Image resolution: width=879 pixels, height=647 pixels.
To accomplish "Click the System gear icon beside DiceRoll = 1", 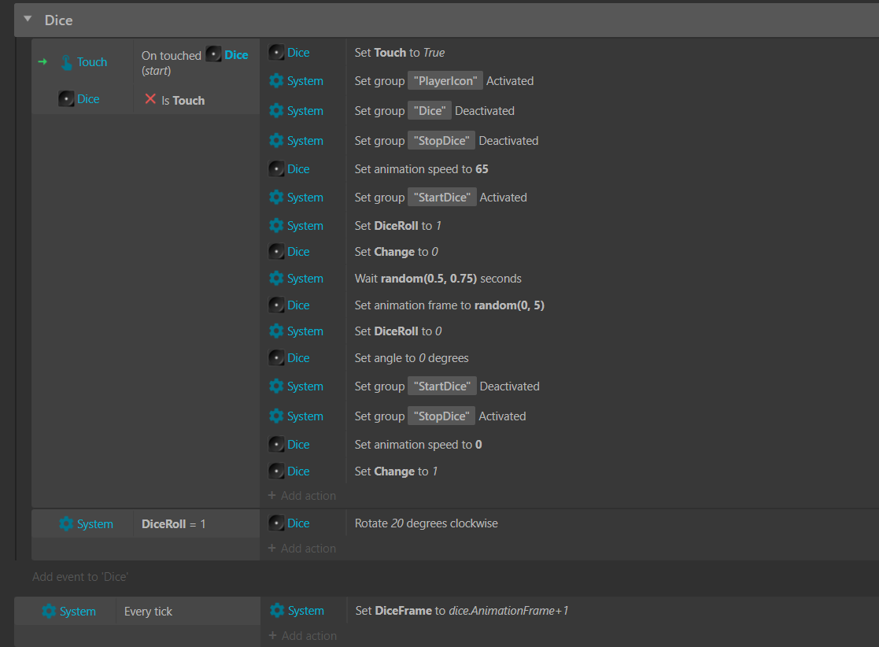I will coord(67,524).
